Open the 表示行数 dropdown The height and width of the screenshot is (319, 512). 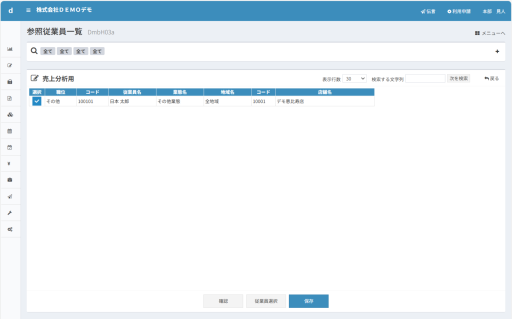click(354, 79)
